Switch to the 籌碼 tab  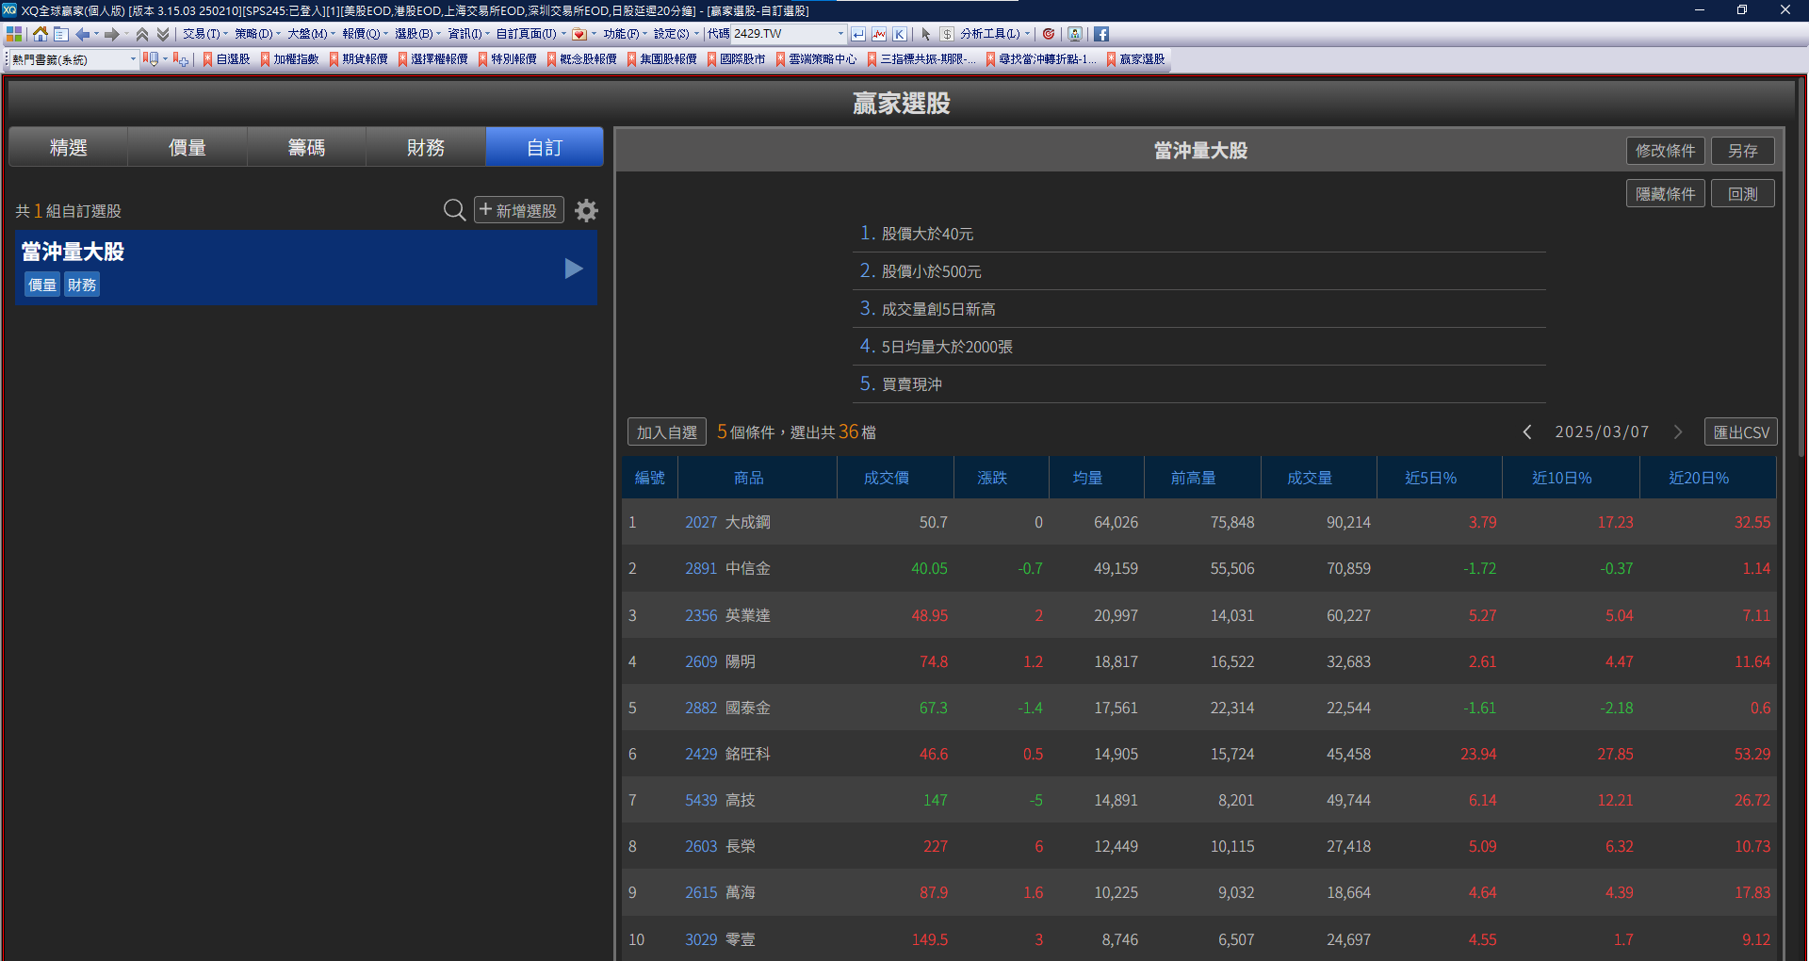306,148
